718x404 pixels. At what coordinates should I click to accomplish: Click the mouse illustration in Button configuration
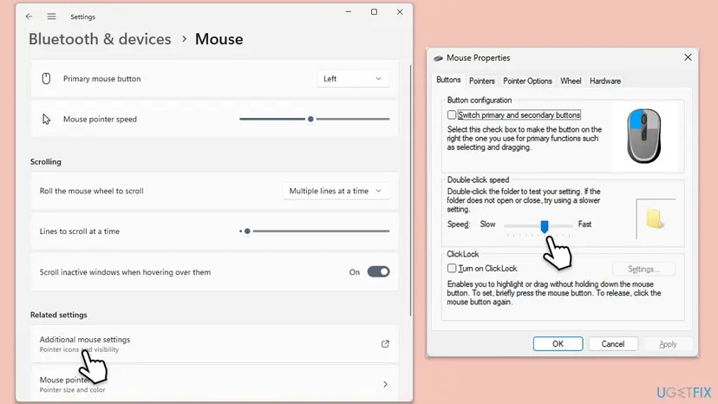tap(643, 135)
